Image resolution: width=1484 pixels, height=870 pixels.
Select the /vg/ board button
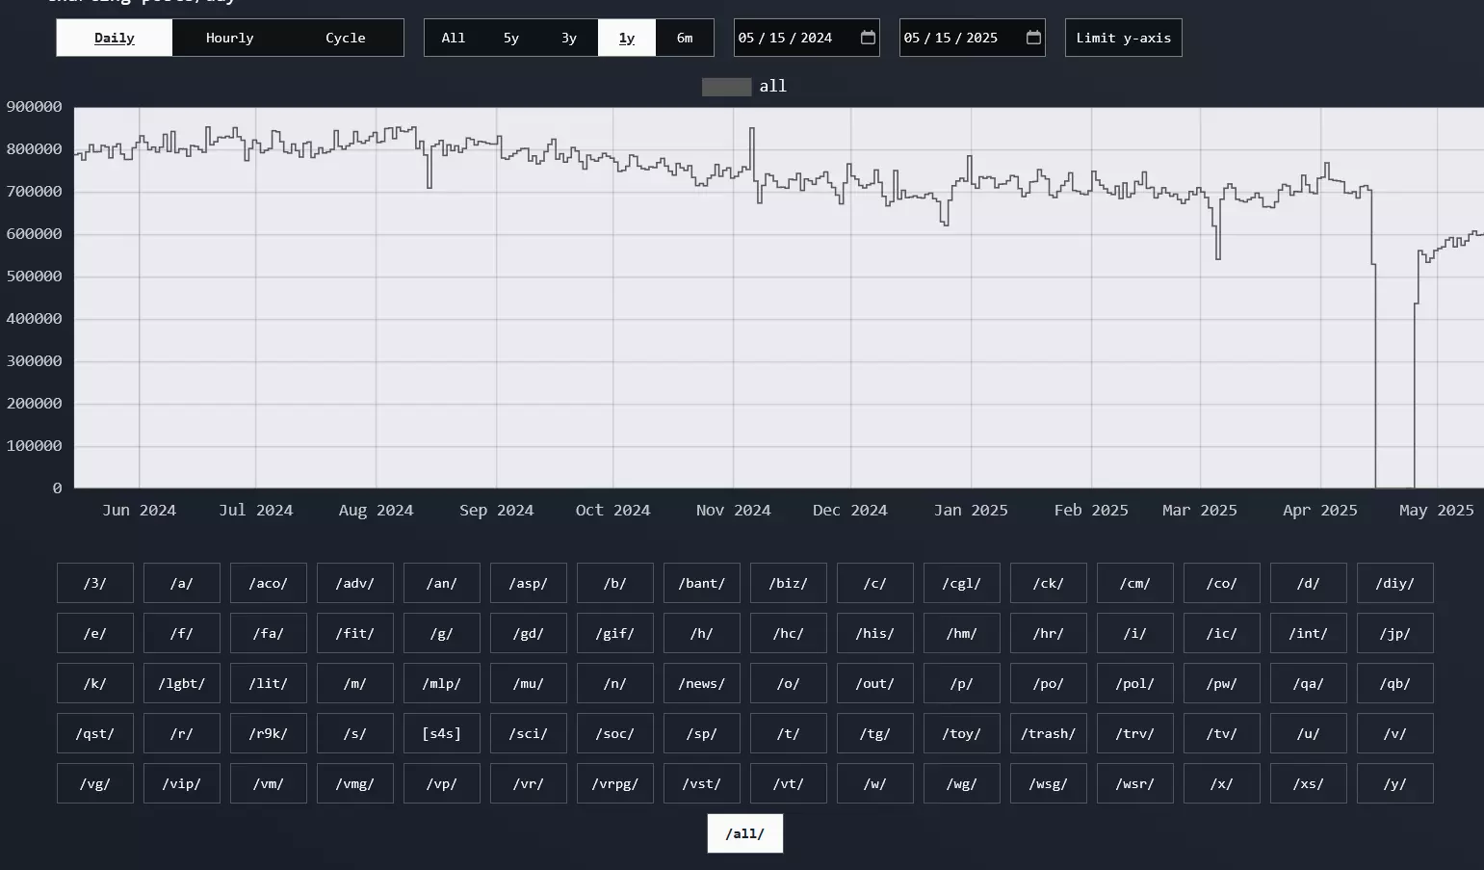pyautogui.click(x=95, y=783)
